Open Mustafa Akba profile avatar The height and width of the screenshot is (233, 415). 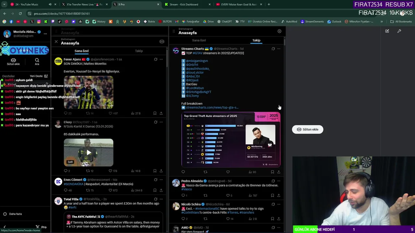[7, 34]
